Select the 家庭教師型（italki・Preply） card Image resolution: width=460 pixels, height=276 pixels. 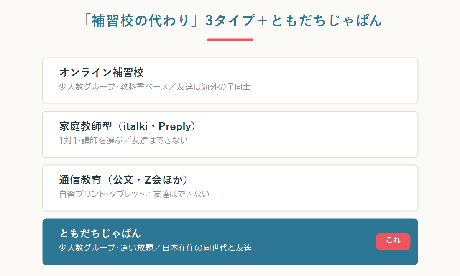230,134
